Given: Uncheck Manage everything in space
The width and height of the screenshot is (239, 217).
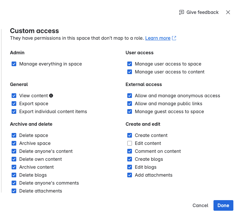Looking at the screenshot, I should coord(14,64).
